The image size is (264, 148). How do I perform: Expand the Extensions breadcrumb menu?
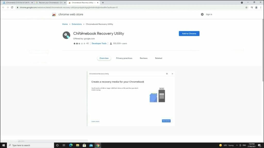pos(77,24)
